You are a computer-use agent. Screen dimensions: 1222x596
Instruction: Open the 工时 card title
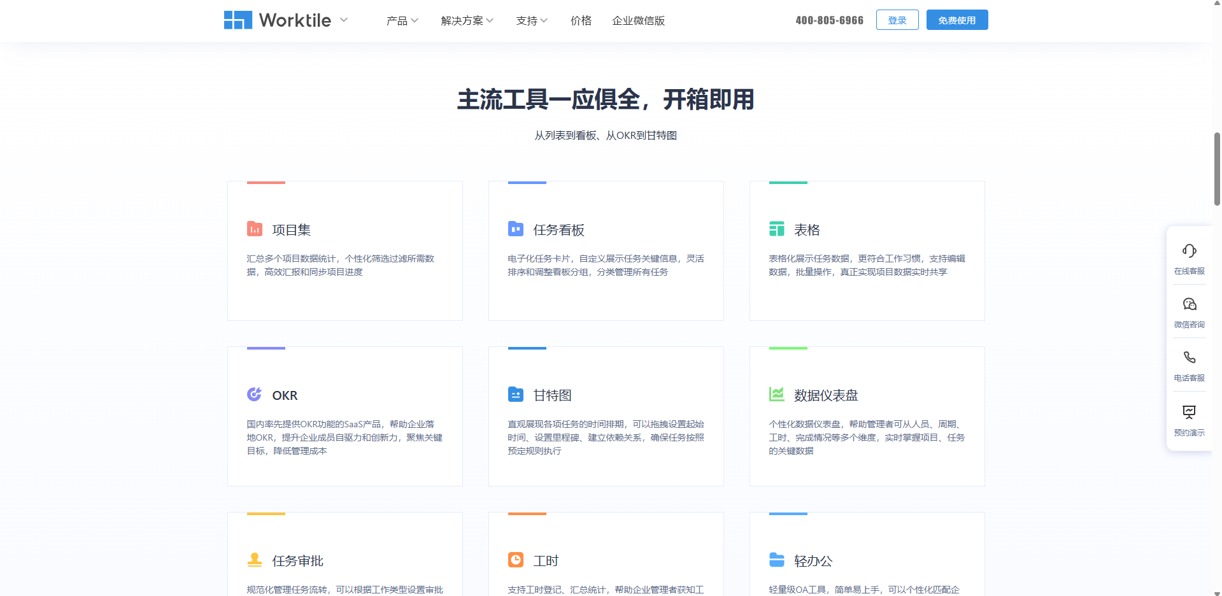(546, 561)
